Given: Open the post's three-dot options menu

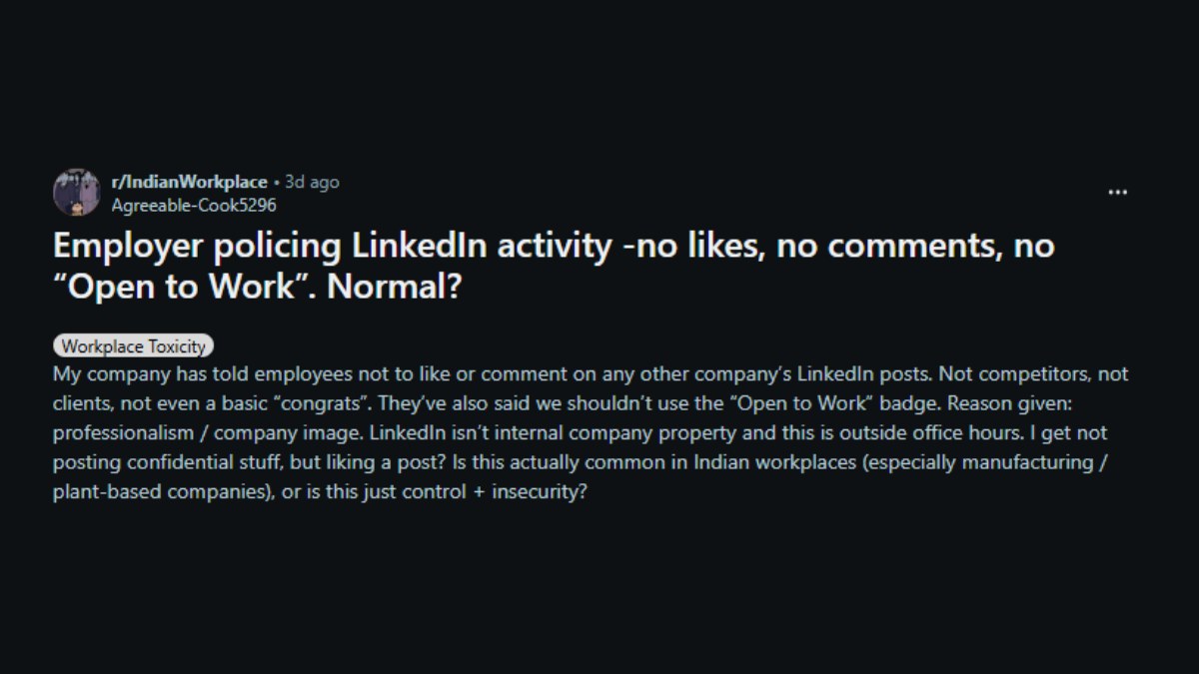Looking at the screenshot, I should point(1117,193).
